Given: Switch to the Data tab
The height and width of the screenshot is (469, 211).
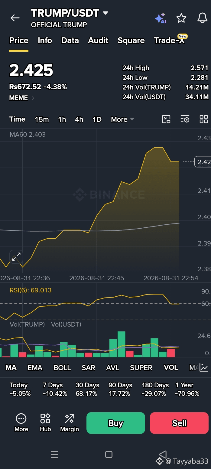Looking at the screenshot, I should tap(70, 41).
